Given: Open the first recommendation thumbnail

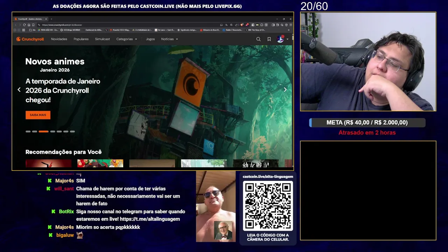Looking at the screenshot, I should coord(48,163).
